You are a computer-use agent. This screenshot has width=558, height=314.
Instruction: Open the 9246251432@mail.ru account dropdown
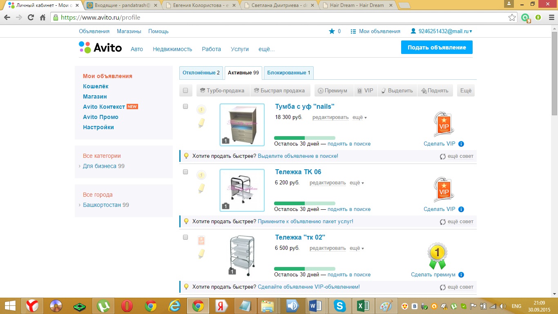442,31
